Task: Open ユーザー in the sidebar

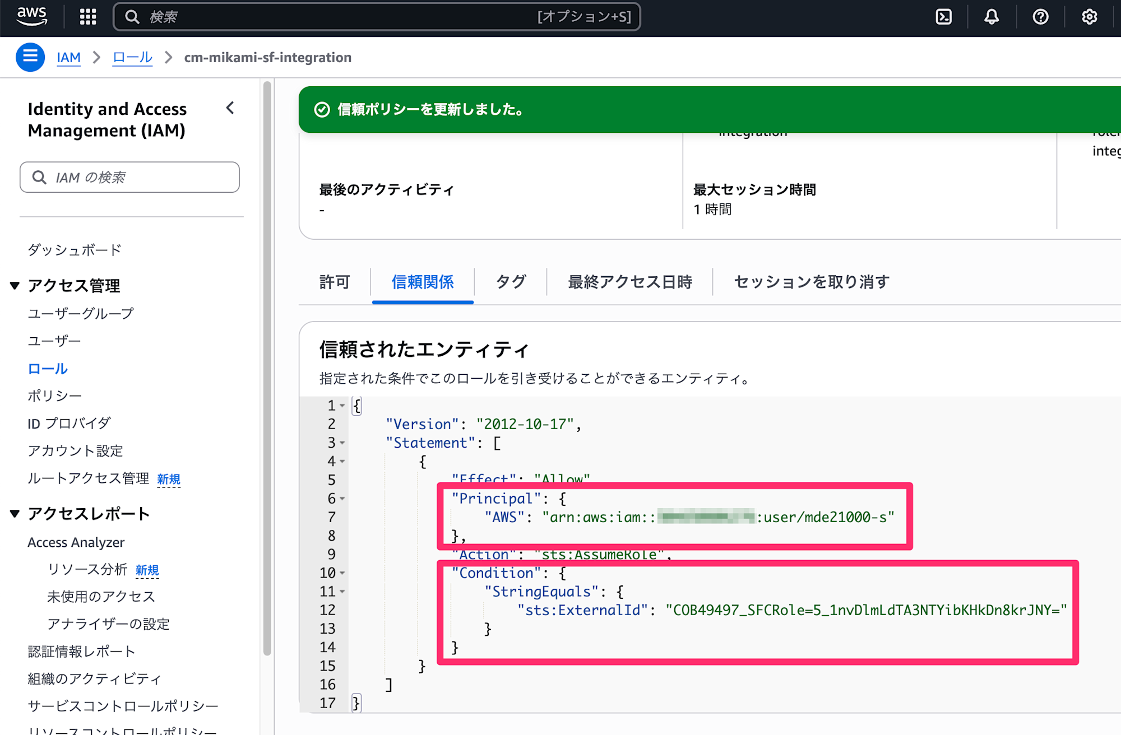Action: pos(54,341)
